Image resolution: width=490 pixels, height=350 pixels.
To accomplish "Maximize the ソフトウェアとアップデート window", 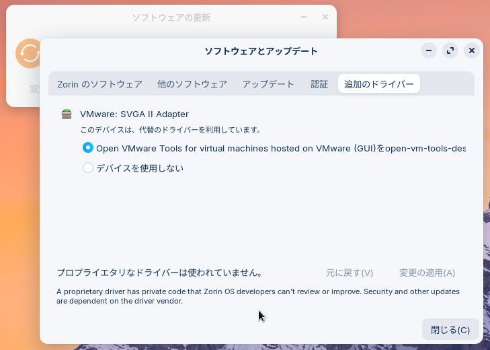I will pos(450,50).
